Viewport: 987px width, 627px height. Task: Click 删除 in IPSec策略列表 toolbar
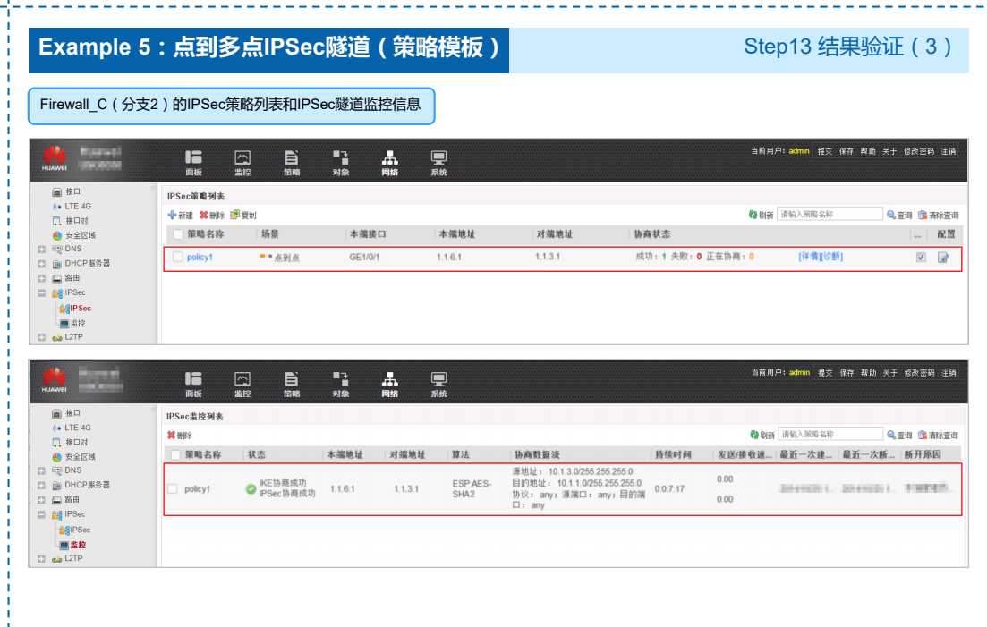[212, 215]
